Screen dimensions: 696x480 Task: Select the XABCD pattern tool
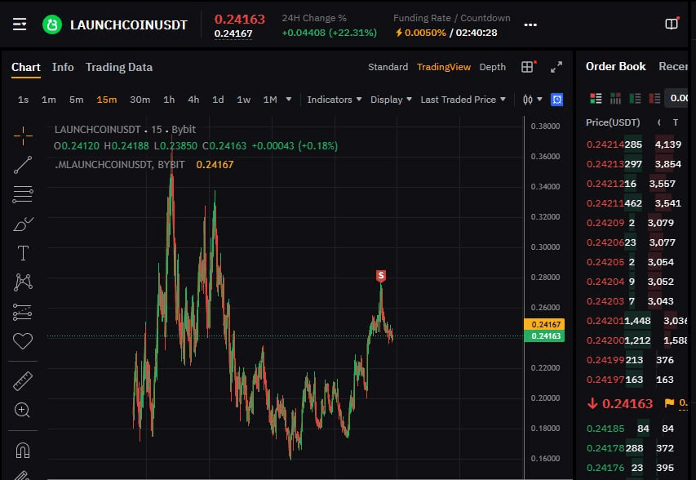(x=23, y=282)
